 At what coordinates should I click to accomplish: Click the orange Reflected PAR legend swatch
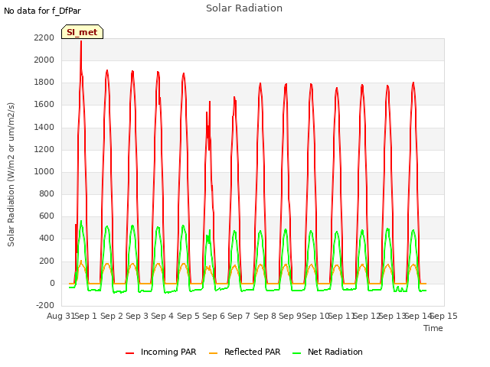coord(213,353)
